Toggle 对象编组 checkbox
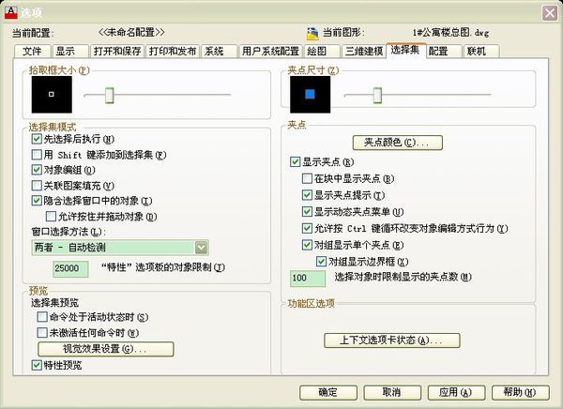 (37, 170)
